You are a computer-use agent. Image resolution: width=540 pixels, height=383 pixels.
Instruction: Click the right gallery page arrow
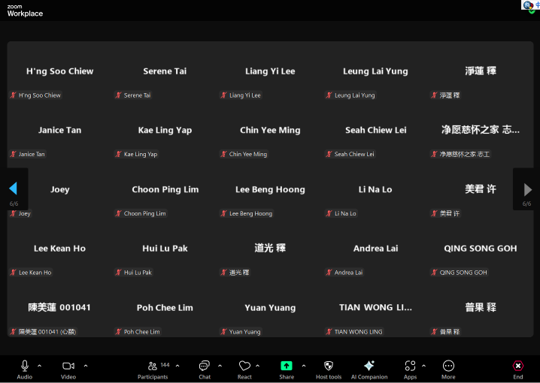[x=527, y=189]
